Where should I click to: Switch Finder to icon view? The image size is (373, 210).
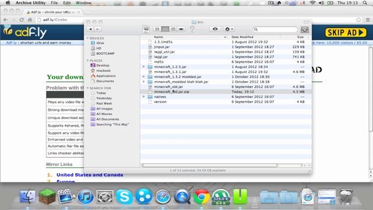[x=157, y=29]
